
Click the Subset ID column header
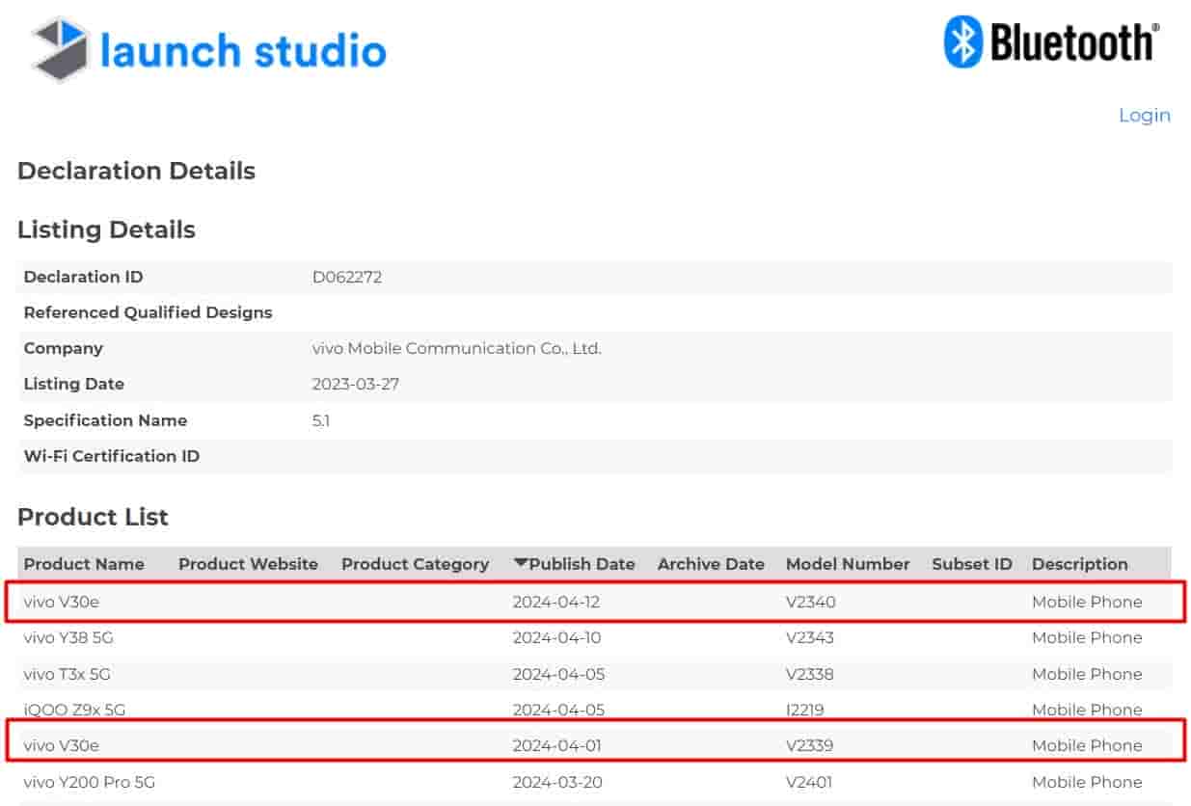[x=971, y=564]
